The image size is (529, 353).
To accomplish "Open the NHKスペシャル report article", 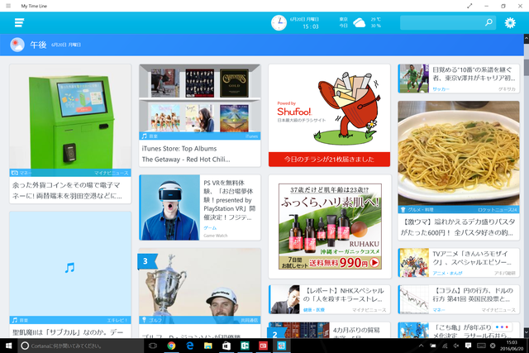I will [329, 299].
